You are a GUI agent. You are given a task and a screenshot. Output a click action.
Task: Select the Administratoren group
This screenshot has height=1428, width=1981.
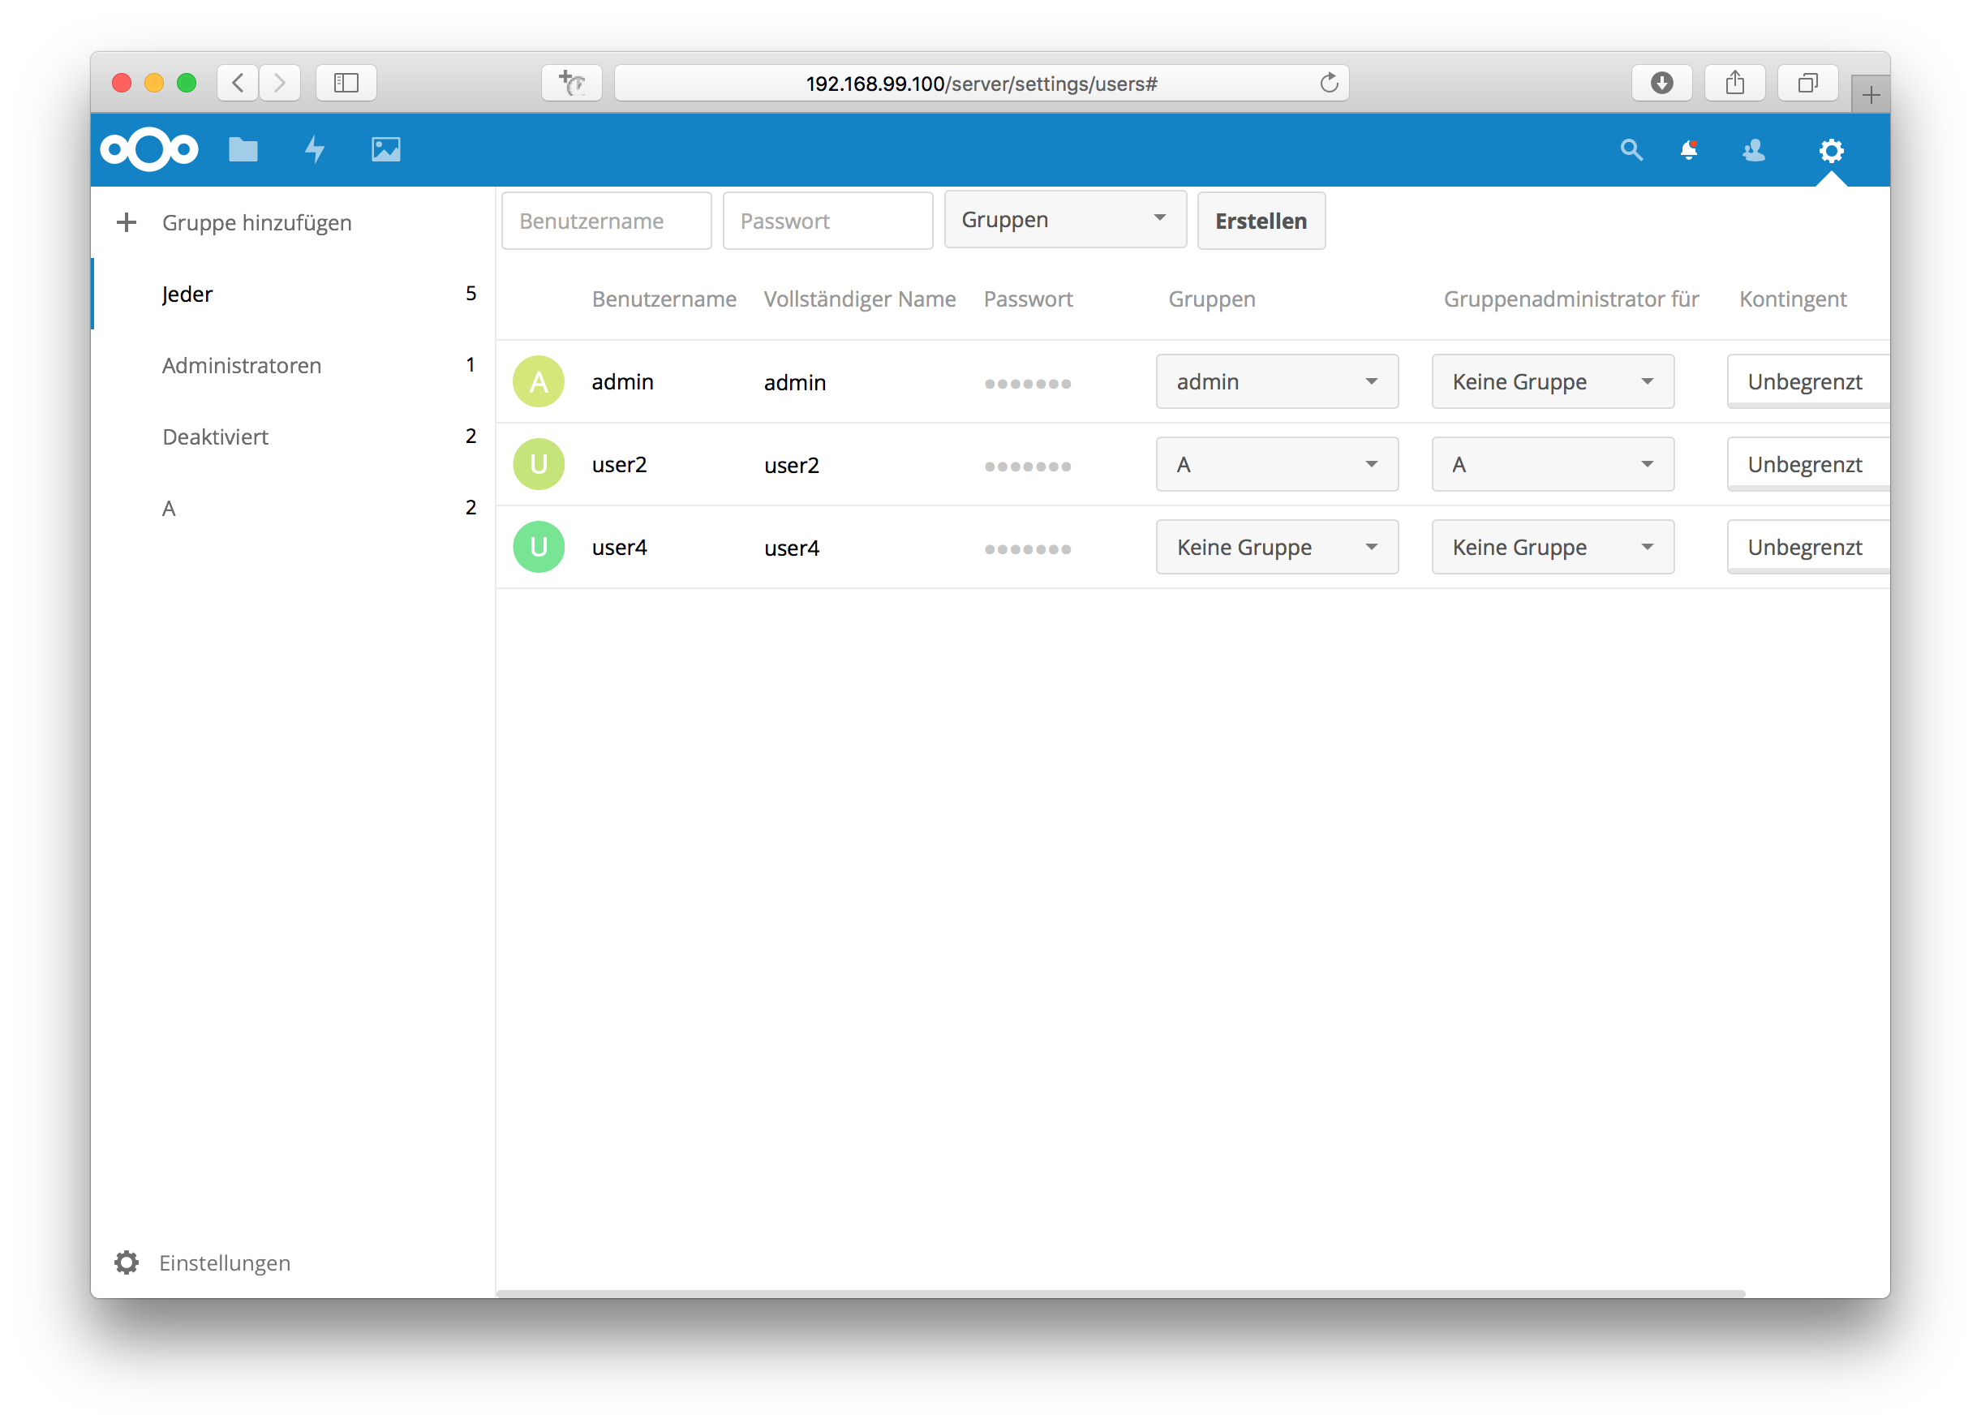point(293,365)
